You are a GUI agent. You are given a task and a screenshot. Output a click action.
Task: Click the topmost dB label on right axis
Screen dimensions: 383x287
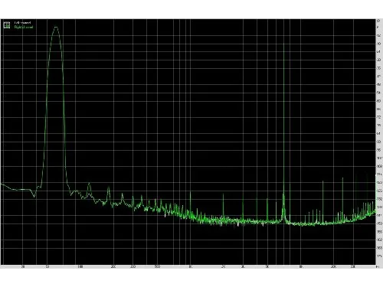[378, 21]
